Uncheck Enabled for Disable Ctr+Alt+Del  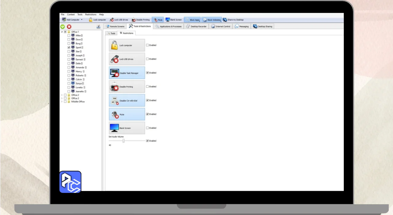147,100
